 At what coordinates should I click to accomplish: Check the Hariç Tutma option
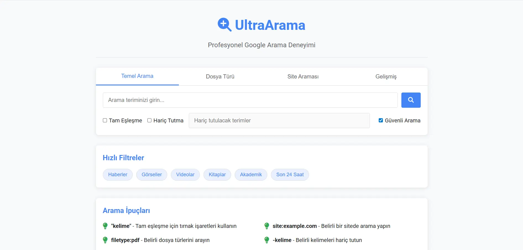(x=149, y=120)
